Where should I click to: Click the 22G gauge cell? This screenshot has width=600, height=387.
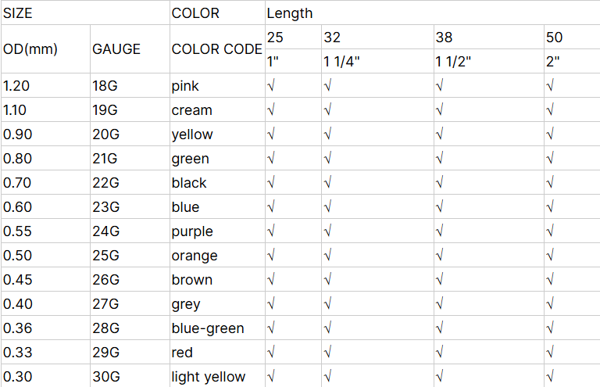[105, 183]
